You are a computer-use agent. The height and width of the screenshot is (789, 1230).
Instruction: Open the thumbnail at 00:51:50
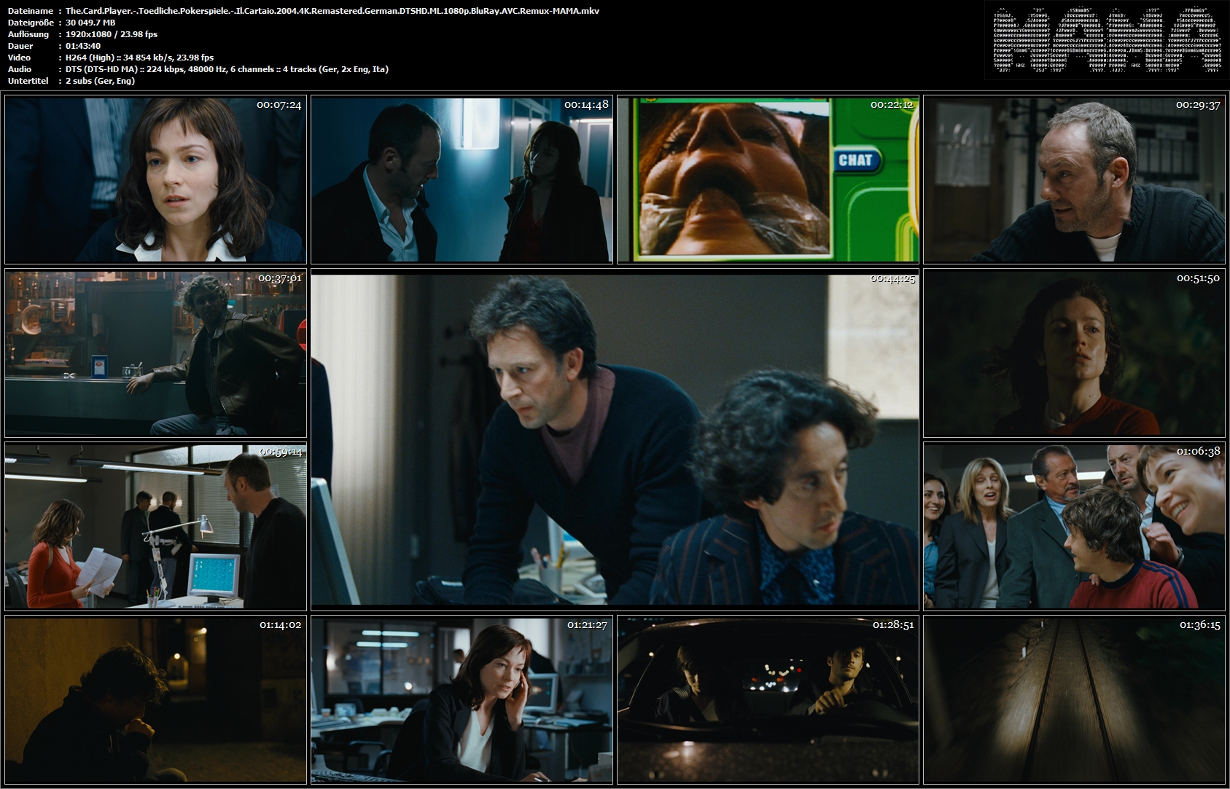[1074, 353]
